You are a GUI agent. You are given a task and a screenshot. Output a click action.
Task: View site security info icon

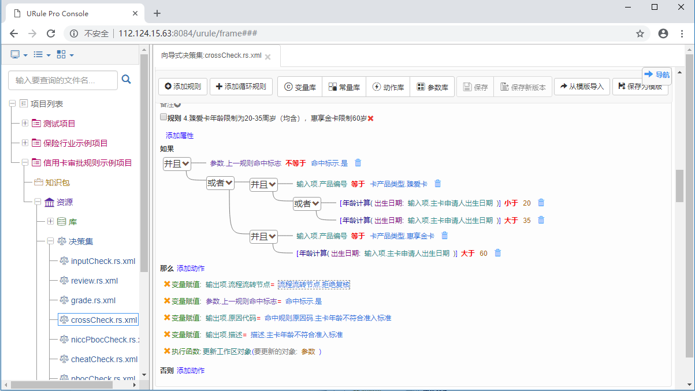[74, 33]
